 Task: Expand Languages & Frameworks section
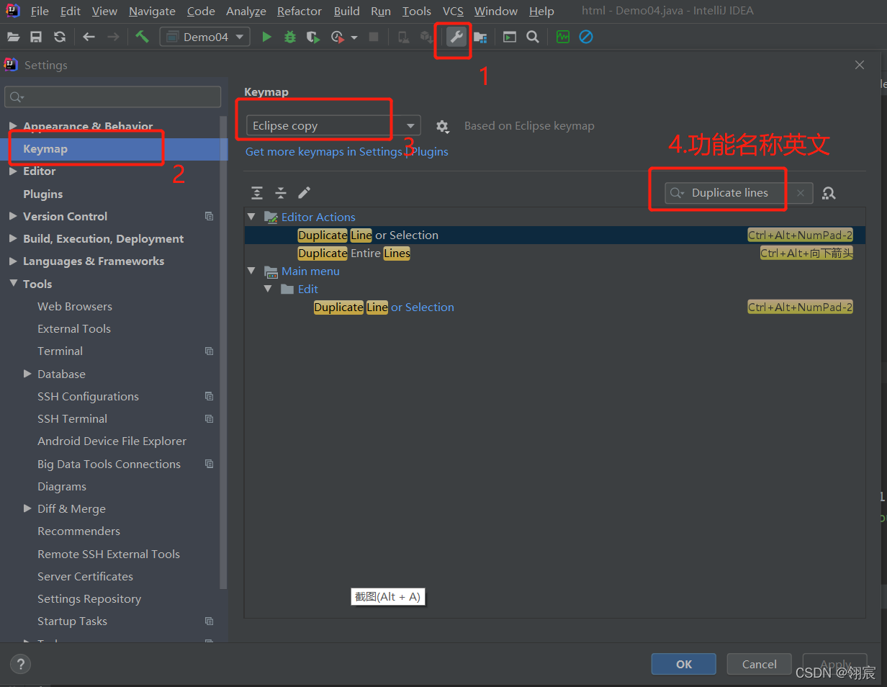pyautogui.click(x=13, y=261)
